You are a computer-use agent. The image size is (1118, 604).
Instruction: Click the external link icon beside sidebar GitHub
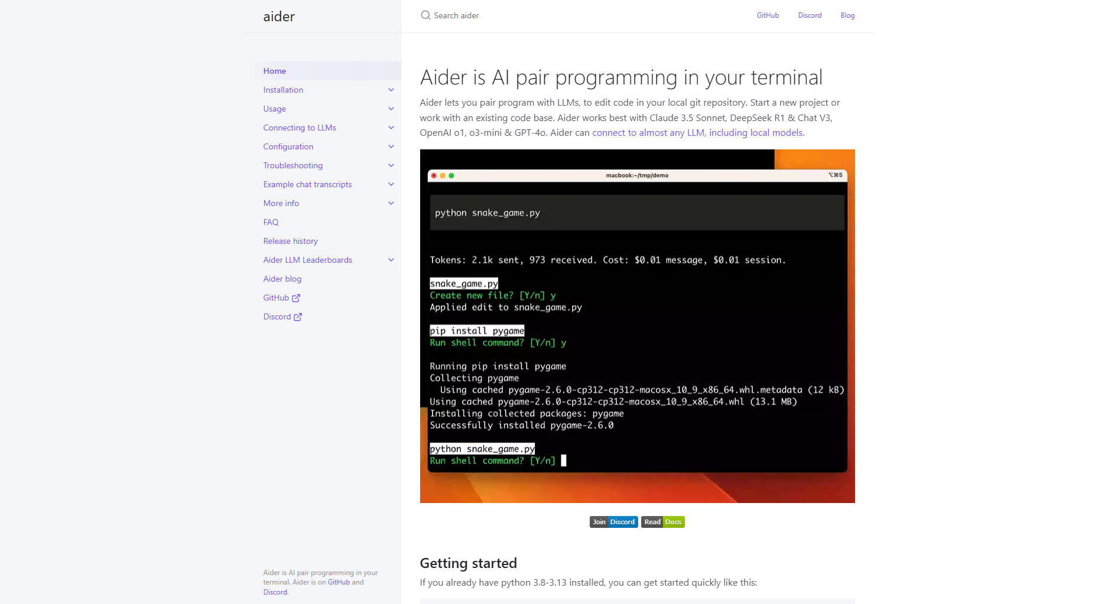(296, 298)
